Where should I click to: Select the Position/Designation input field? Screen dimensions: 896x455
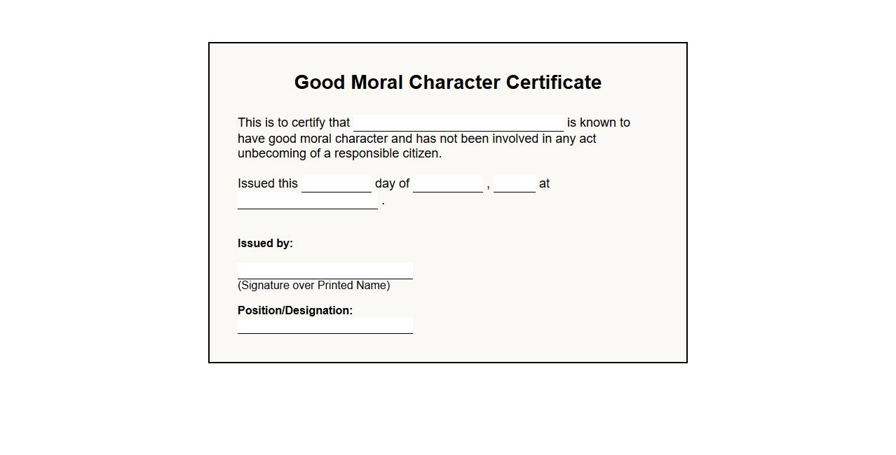325,325
